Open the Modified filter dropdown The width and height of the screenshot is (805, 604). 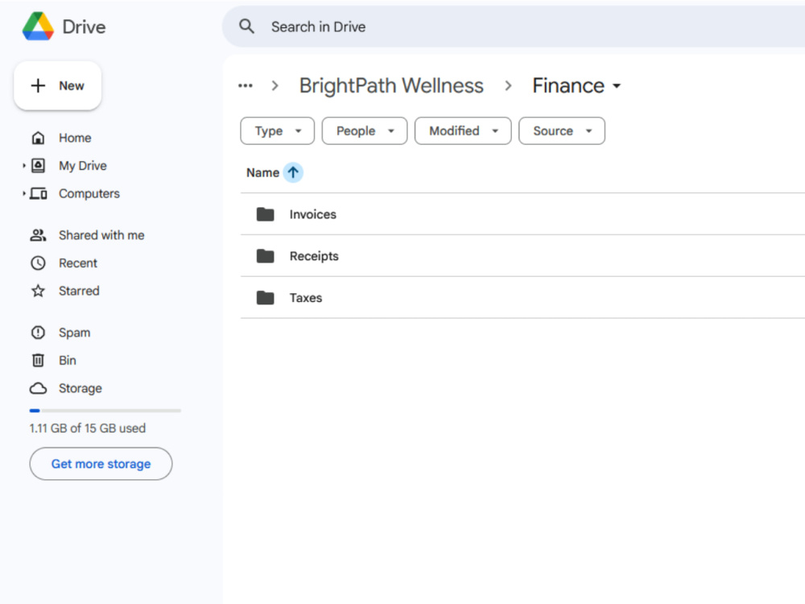coord(463,131)
